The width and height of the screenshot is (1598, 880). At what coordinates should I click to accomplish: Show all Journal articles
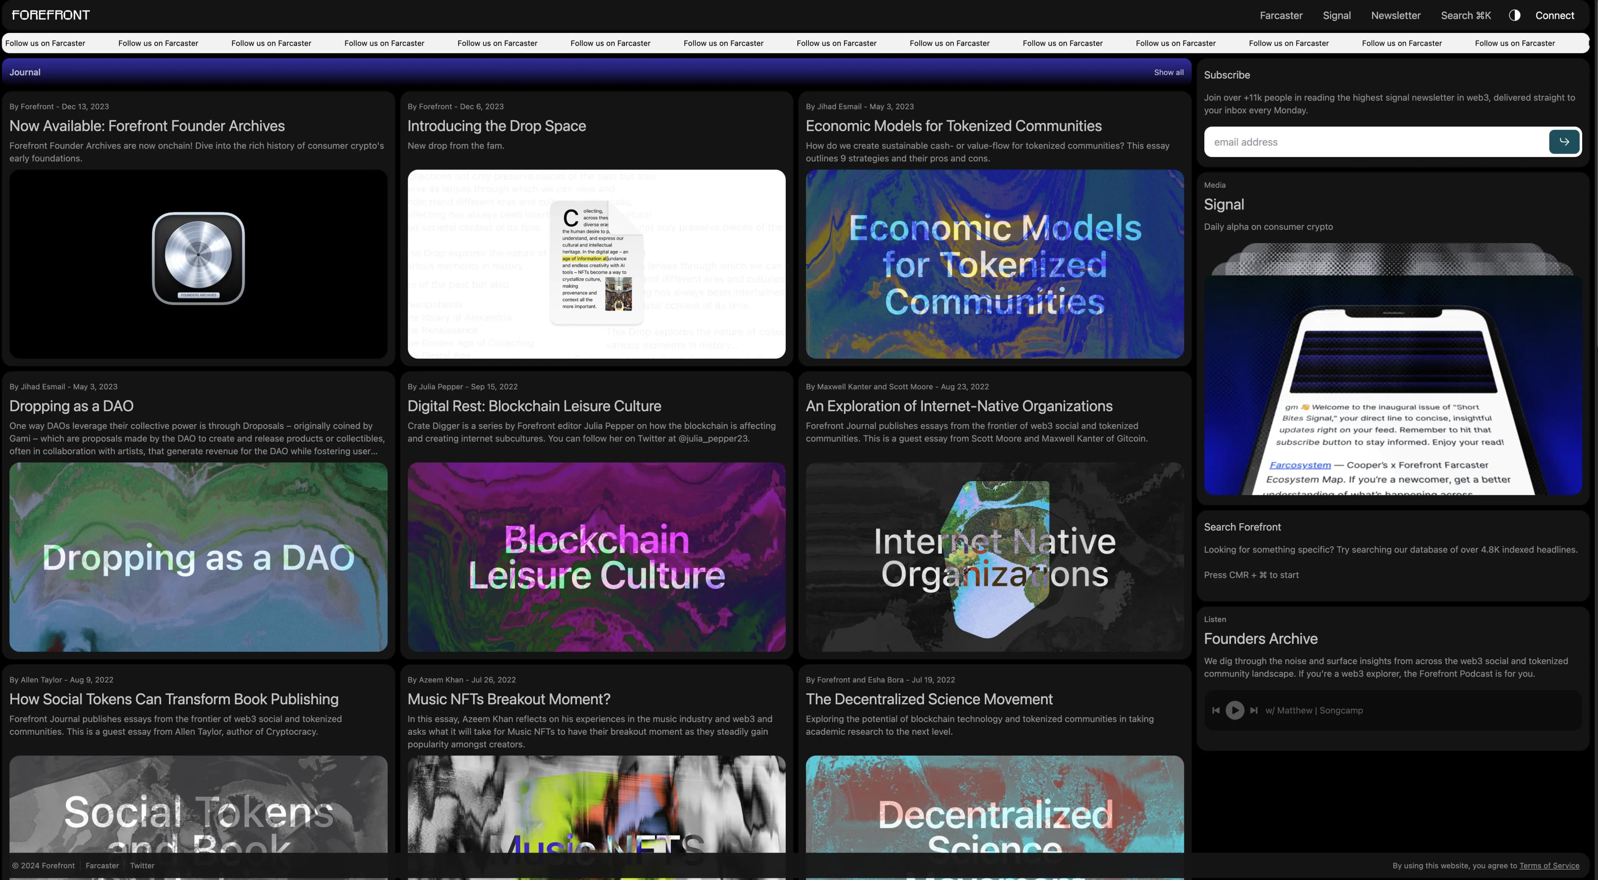(x=1168, y=72)
